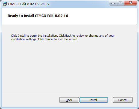Image resolution: width=139 pixels, height=109 pixels.
Task: Click the separator line above the buttons
Action: click(69, 94)
